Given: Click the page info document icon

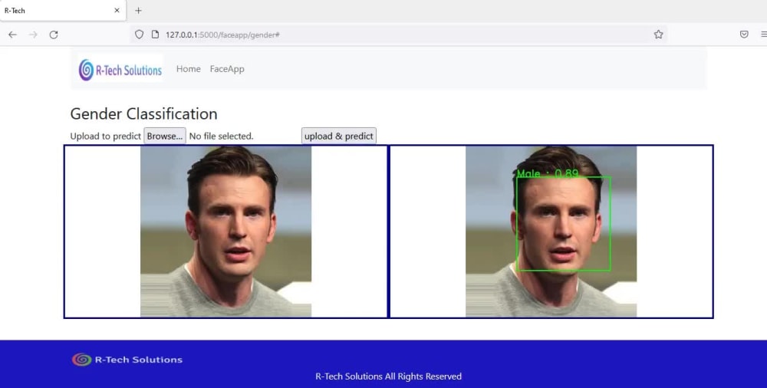Looking at the screenshot, I should pyautogui.click(x=155, y=35).
